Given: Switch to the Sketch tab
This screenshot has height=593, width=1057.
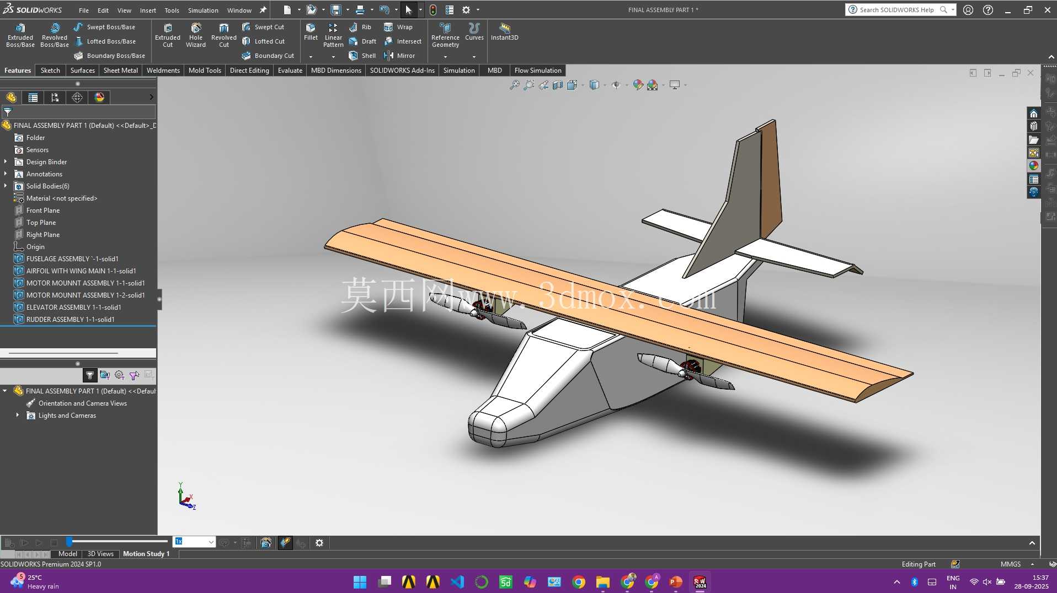Looking at the screenshot, I should click(50, 71).
